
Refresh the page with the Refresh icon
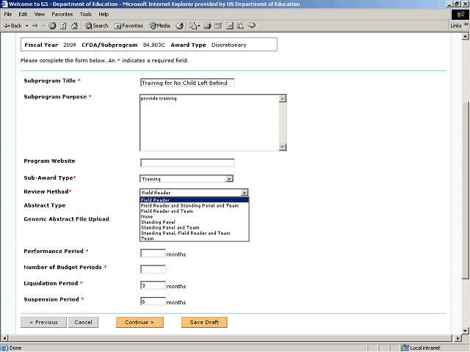[63, 26]
